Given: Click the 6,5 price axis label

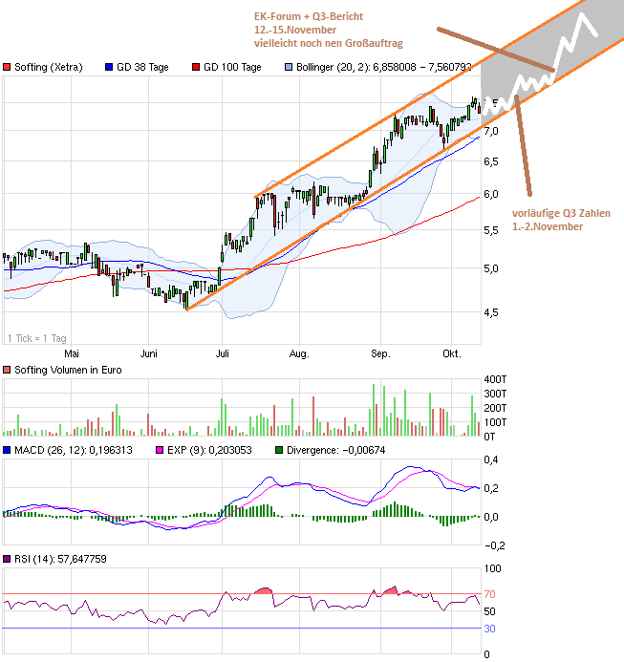Looking at the screenshot, I should tap(491, 161).
